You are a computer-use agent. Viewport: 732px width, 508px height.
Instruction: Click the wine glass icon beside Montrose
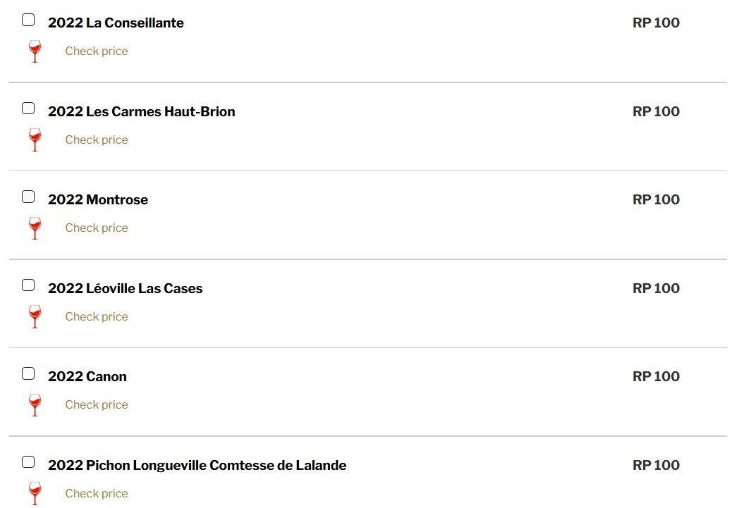pyautogui.click(x=35, y=228)
